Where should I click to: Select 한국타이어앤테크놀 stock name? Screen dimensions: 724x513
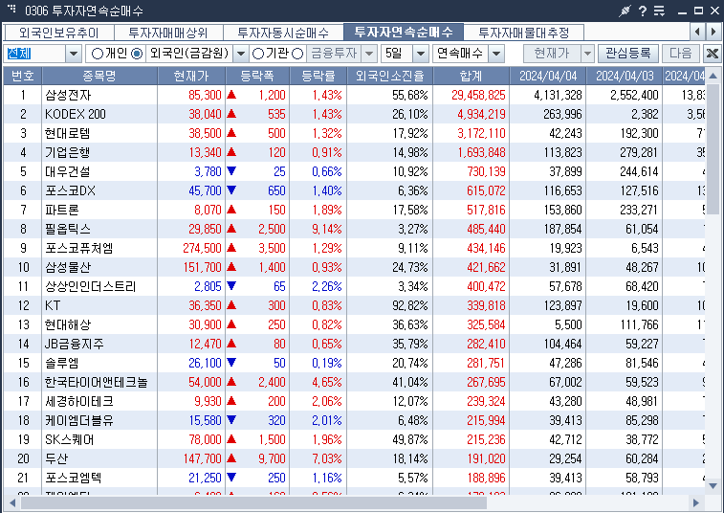(96, 382)
